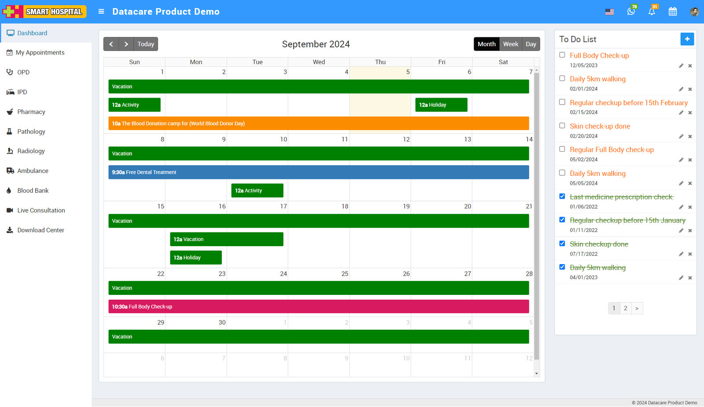Screen dimensions: 704x407
Task: Edit the Full Body Check-up task pencil
Action: point(681,66)
